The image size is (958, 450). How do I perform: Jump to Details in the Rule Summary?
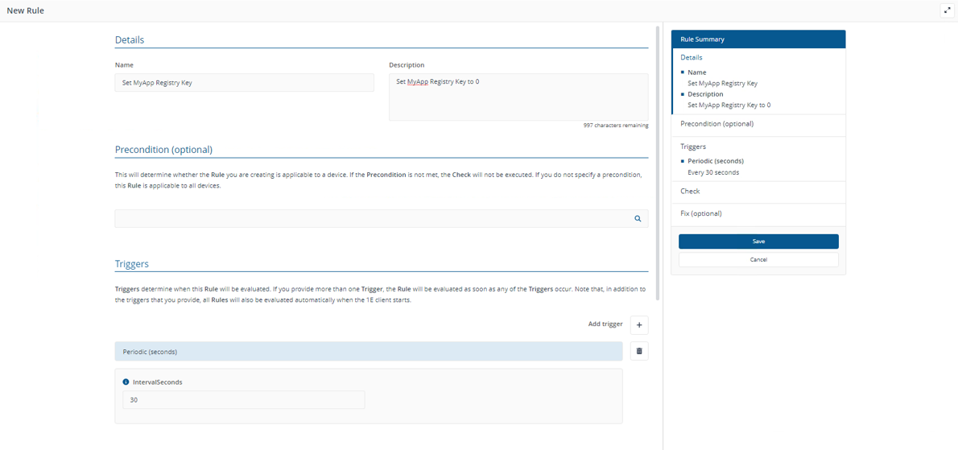pos(691,58)
